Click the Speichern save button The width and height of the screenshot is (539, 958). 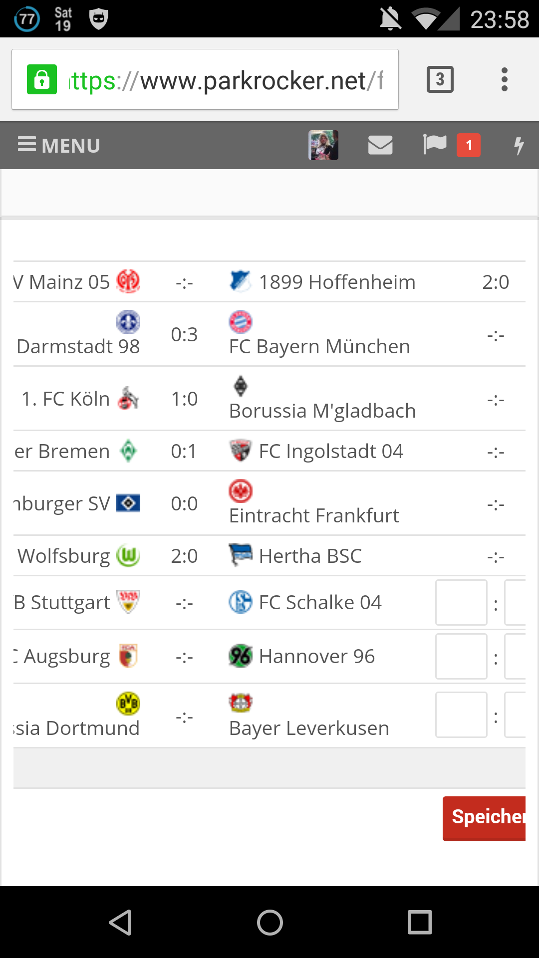pos(484,818)
